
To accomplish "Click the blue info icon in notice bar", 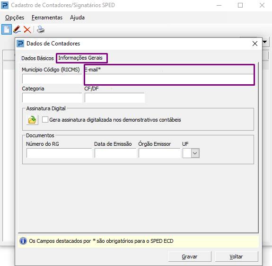I will (23, 241).
